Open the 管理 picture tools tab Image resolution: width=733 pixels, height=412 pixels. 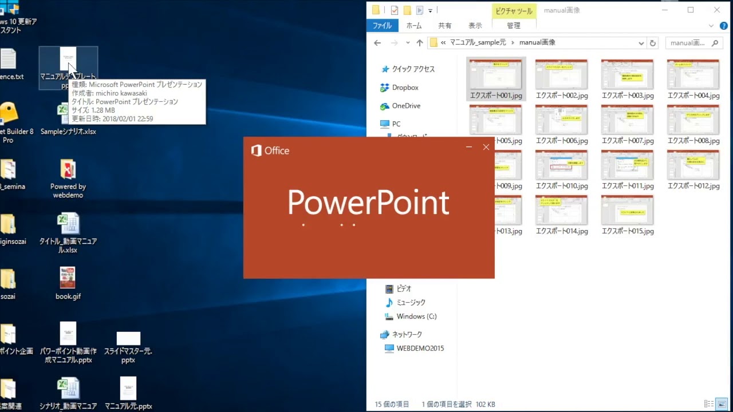514,25
